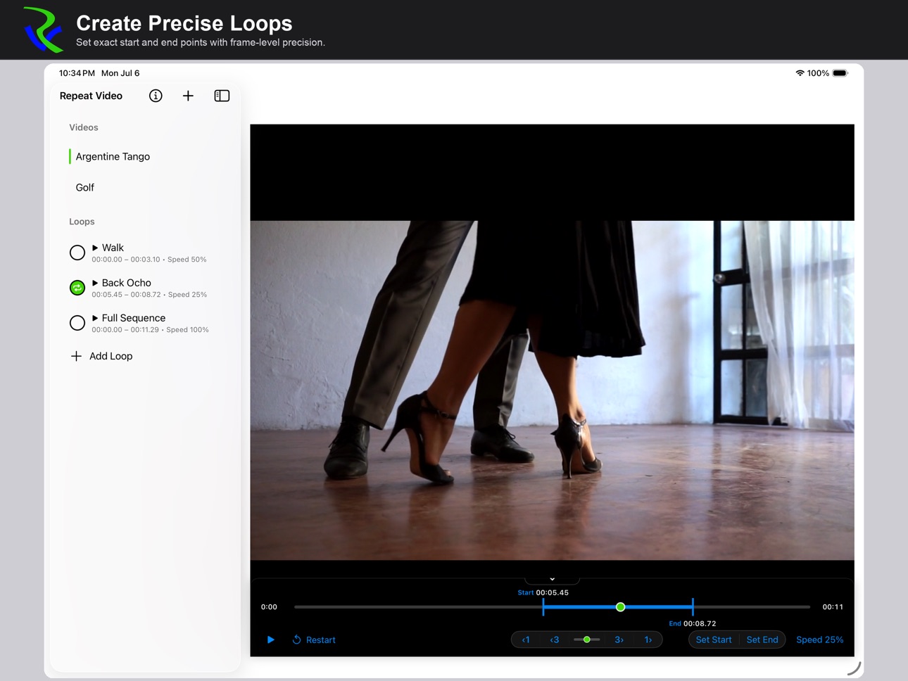Collapse the controls with the chevron handle
This screenshot has width=908, height=681.
pos(553,579)
